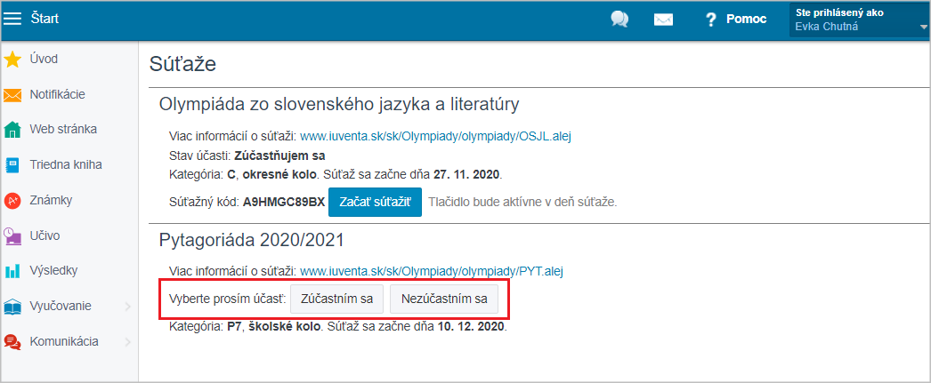This screenshot has width=931, height=383.
Task: Click the Vyberte prosím účasť label
Action: 228,299
